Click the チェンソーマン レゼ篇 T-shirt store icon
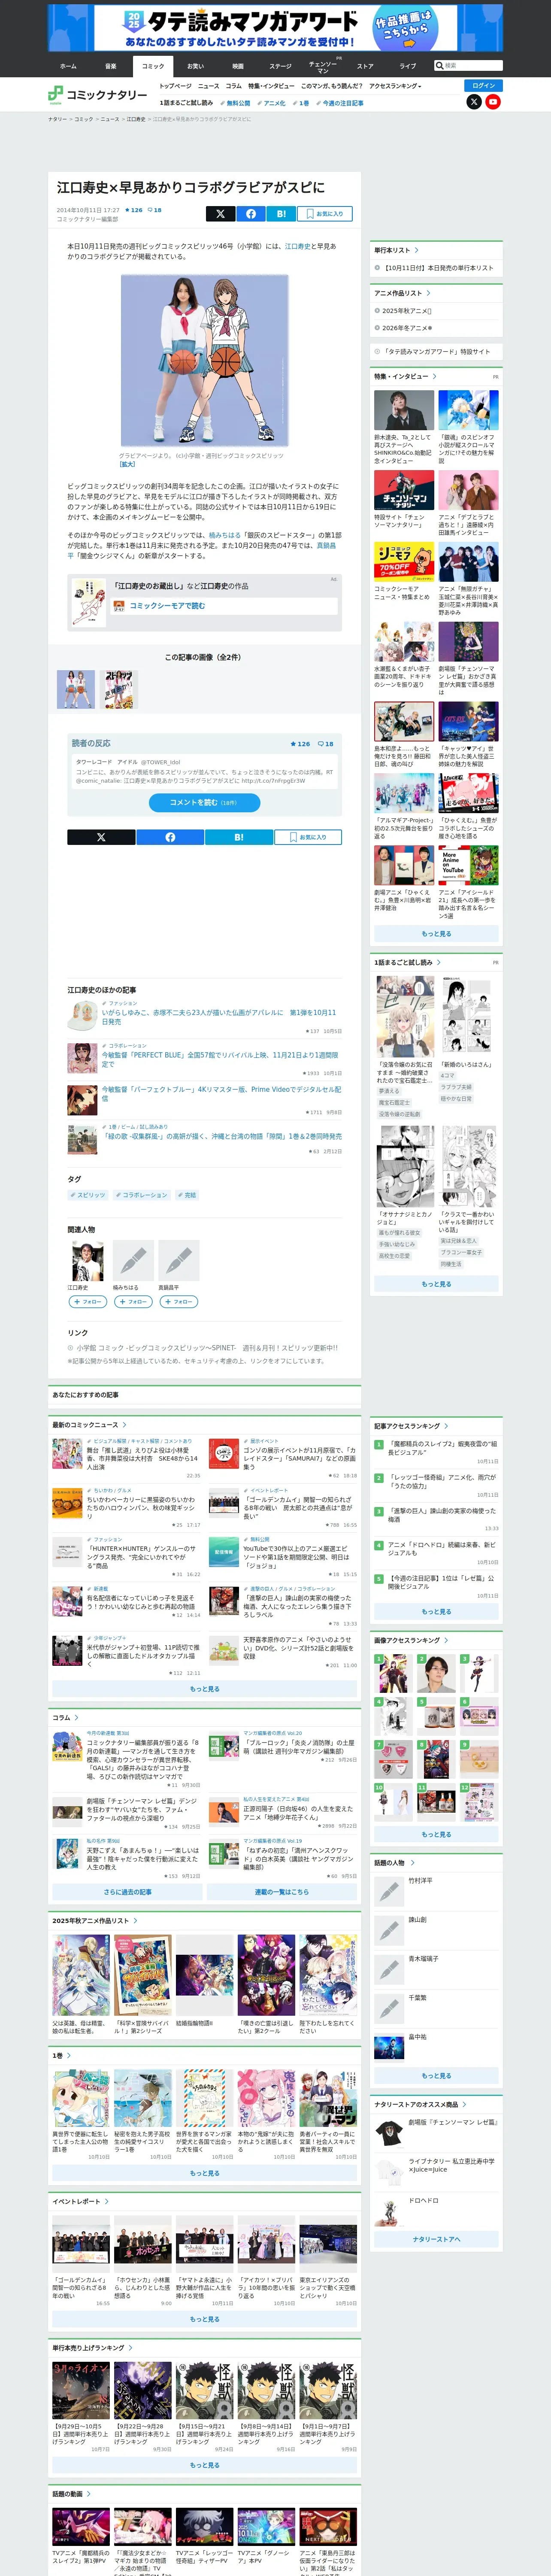Image resolution: width=551 pixels, height=2576 pixels. tap(388, 2132)
